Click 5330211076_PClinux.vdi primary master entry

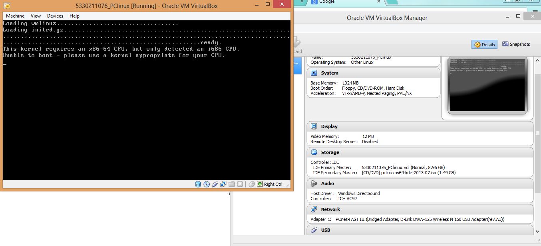403,167
